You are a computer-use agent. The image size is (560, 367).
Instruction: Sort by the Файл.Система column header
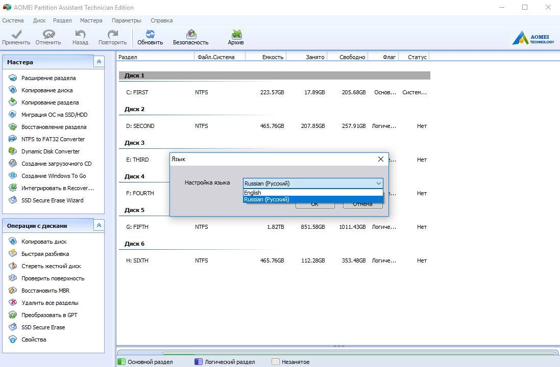(220, 57)
